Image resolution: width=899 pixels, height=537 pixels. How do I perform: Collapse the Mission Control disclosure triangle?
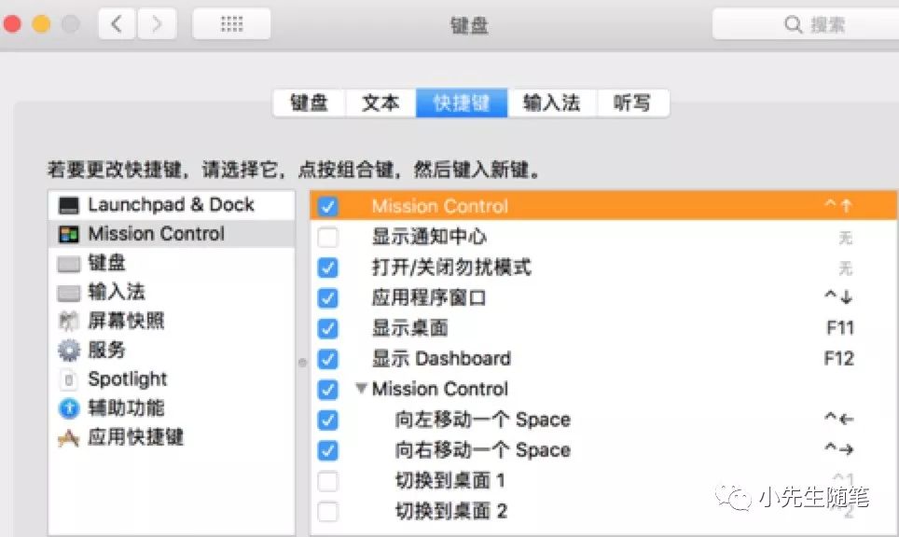pyautogui.click(x=361, y=389)
